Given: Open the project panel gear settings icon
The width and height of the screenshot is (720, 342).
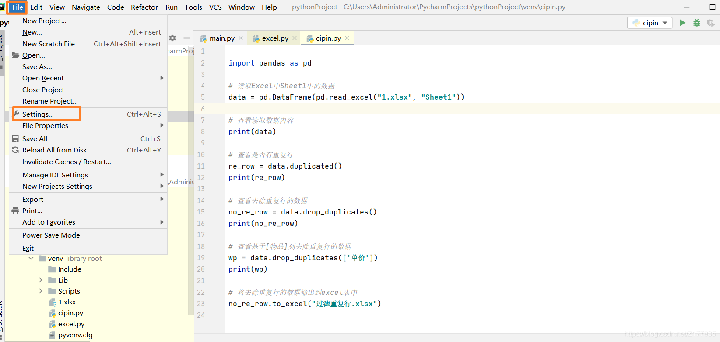Looking at the screenshot, I should (x=172, y=38).
